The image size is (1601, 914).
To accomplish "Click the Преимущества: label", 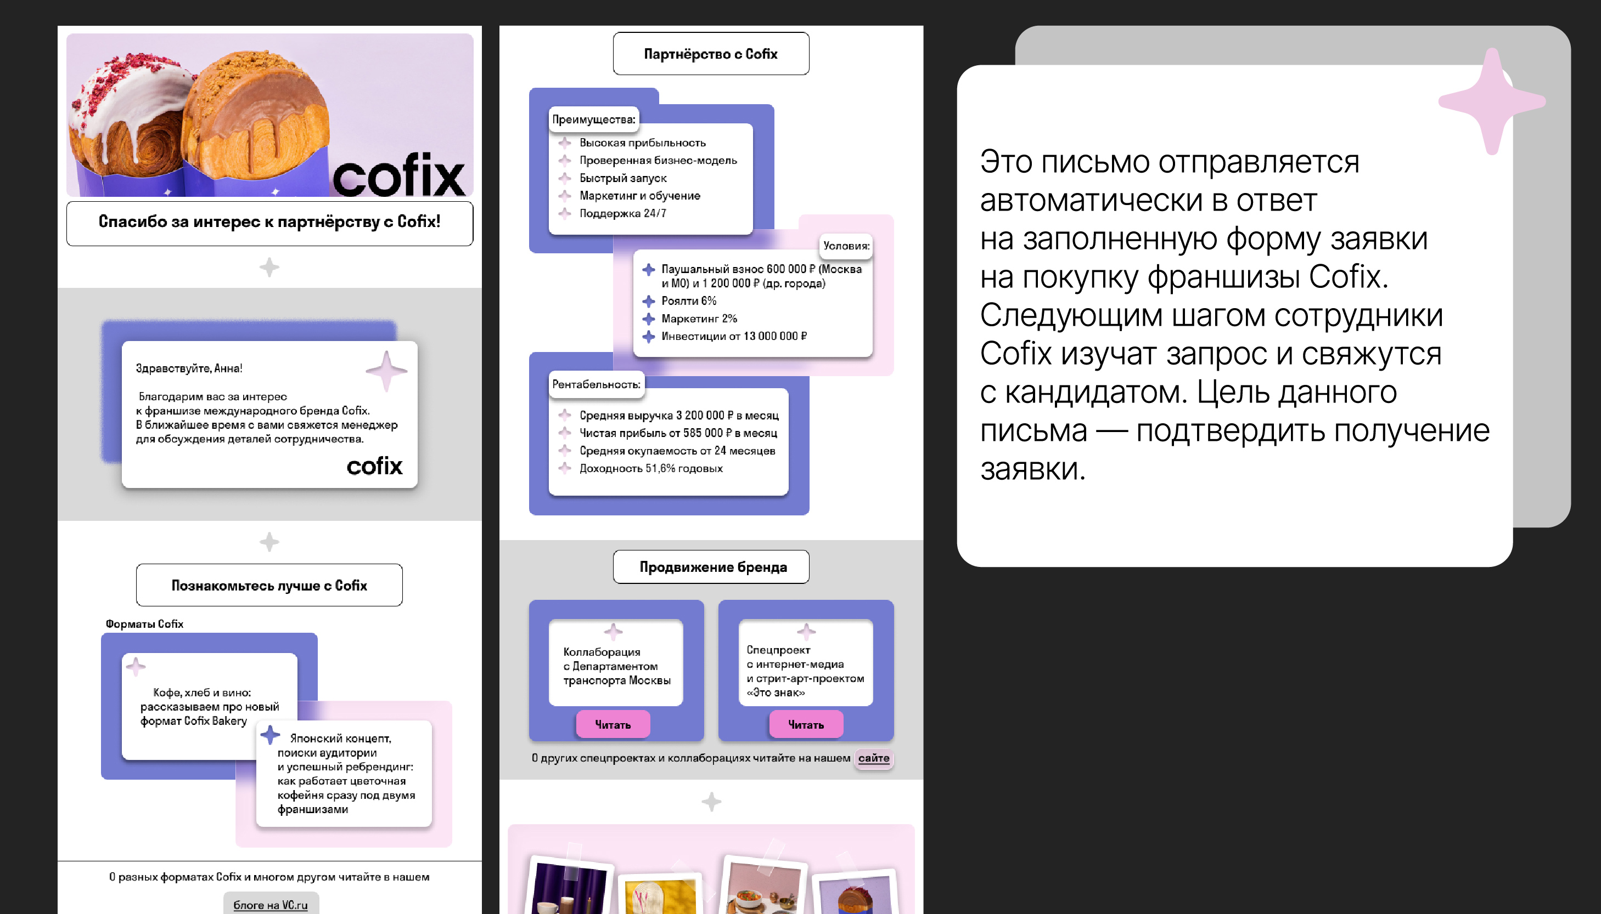I will click(x=593, y=120).
